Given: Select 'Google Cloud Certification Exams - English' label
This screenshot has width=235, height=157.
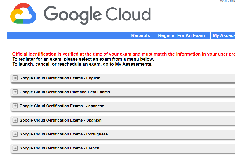Looking at the screenshot, I should click(60, 78).
